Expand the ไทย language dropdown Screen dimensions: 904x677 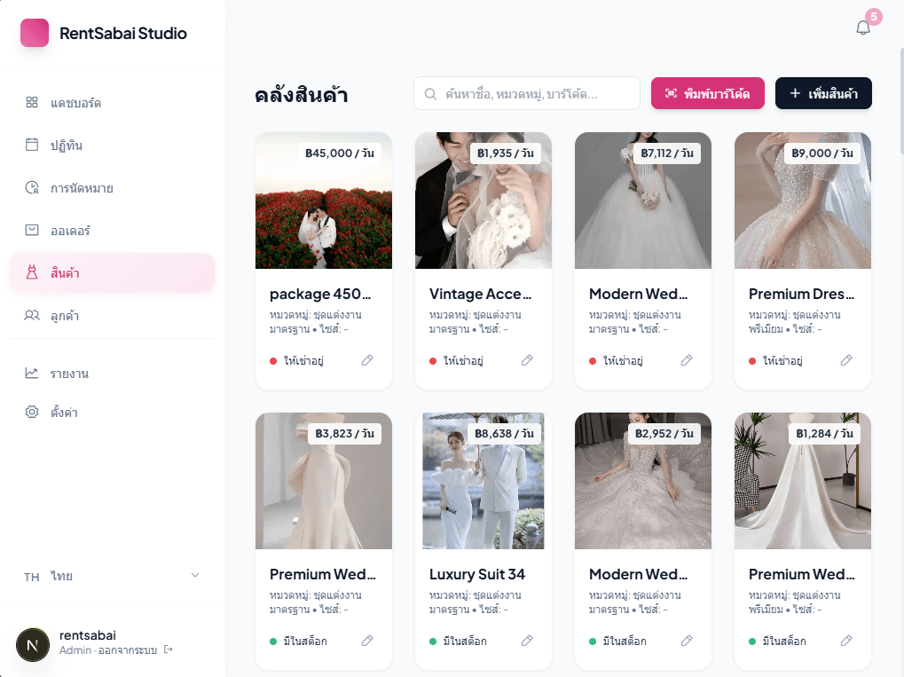[x=112, y=577]
